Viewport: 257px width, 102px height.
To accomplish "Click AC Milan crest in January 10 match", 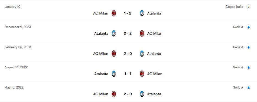I will click(114, 13).
